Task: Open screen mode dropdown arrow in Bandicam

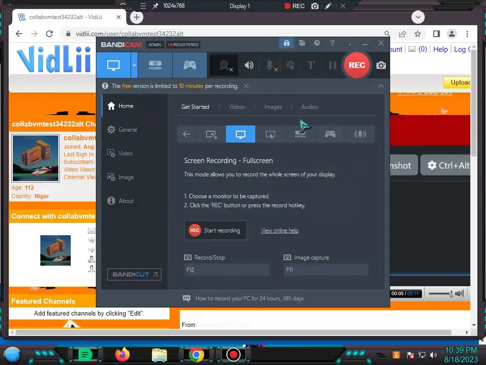Action: (134, 65)
